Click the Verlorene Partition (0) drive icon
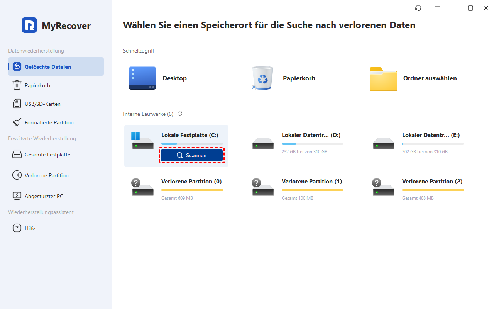 coord(142,188)
